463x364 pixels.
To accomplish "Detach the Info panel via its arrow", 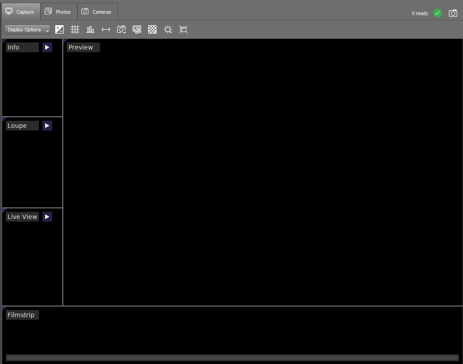I will tap(47, 47).
